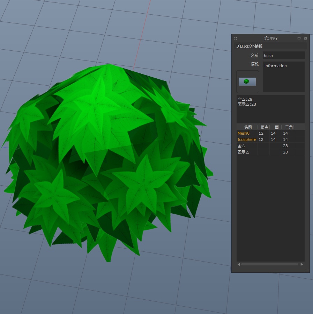Collapse the プロパティ panel with the minimize box
The height and width of the screenshot is (314, 313).
(299, 38)
